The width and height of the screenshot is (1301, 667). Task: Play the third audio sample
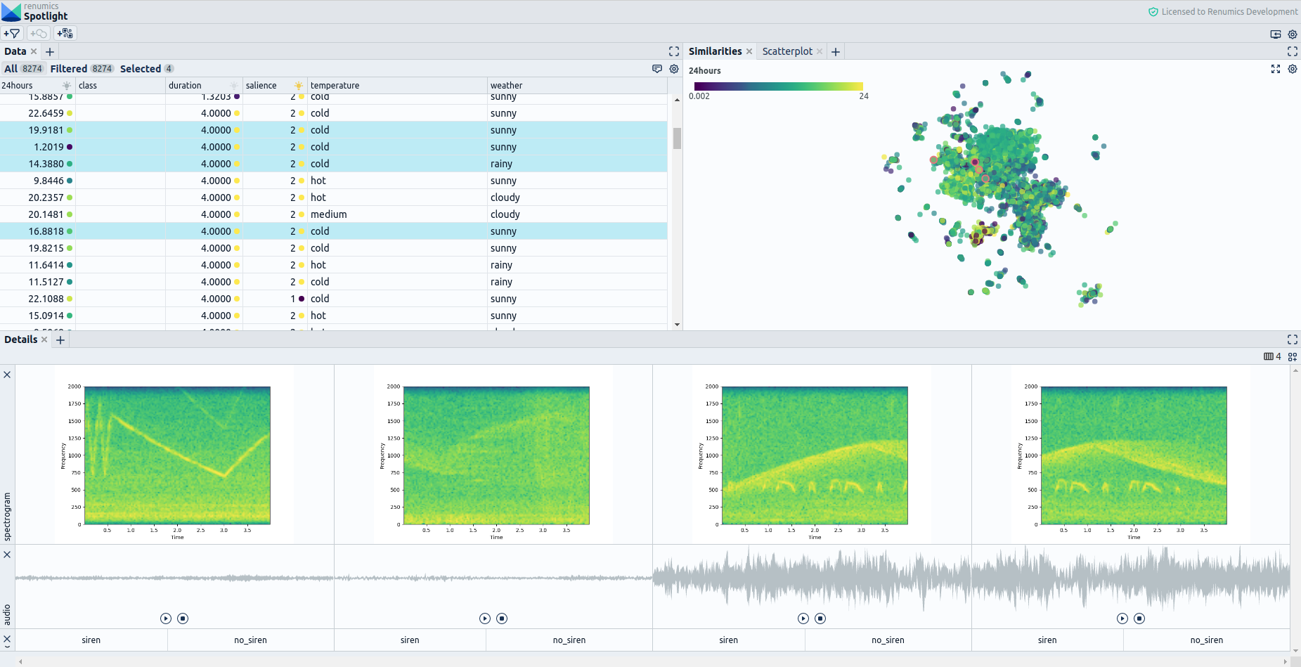coord(803,619)
